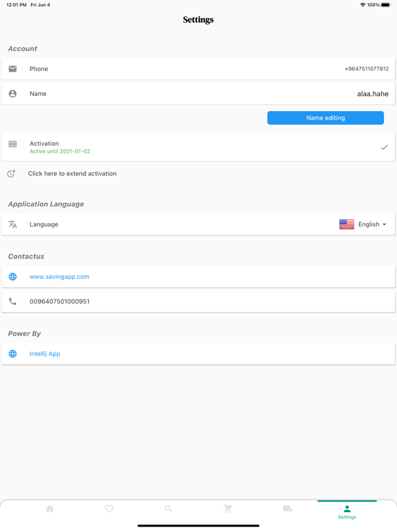Click the Language label
Viewport: 397px width, 530px height.
44,224
